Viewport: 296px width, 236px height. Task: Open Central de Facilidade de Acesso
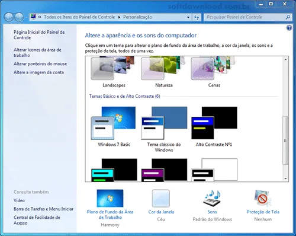(x=37, y=220)
